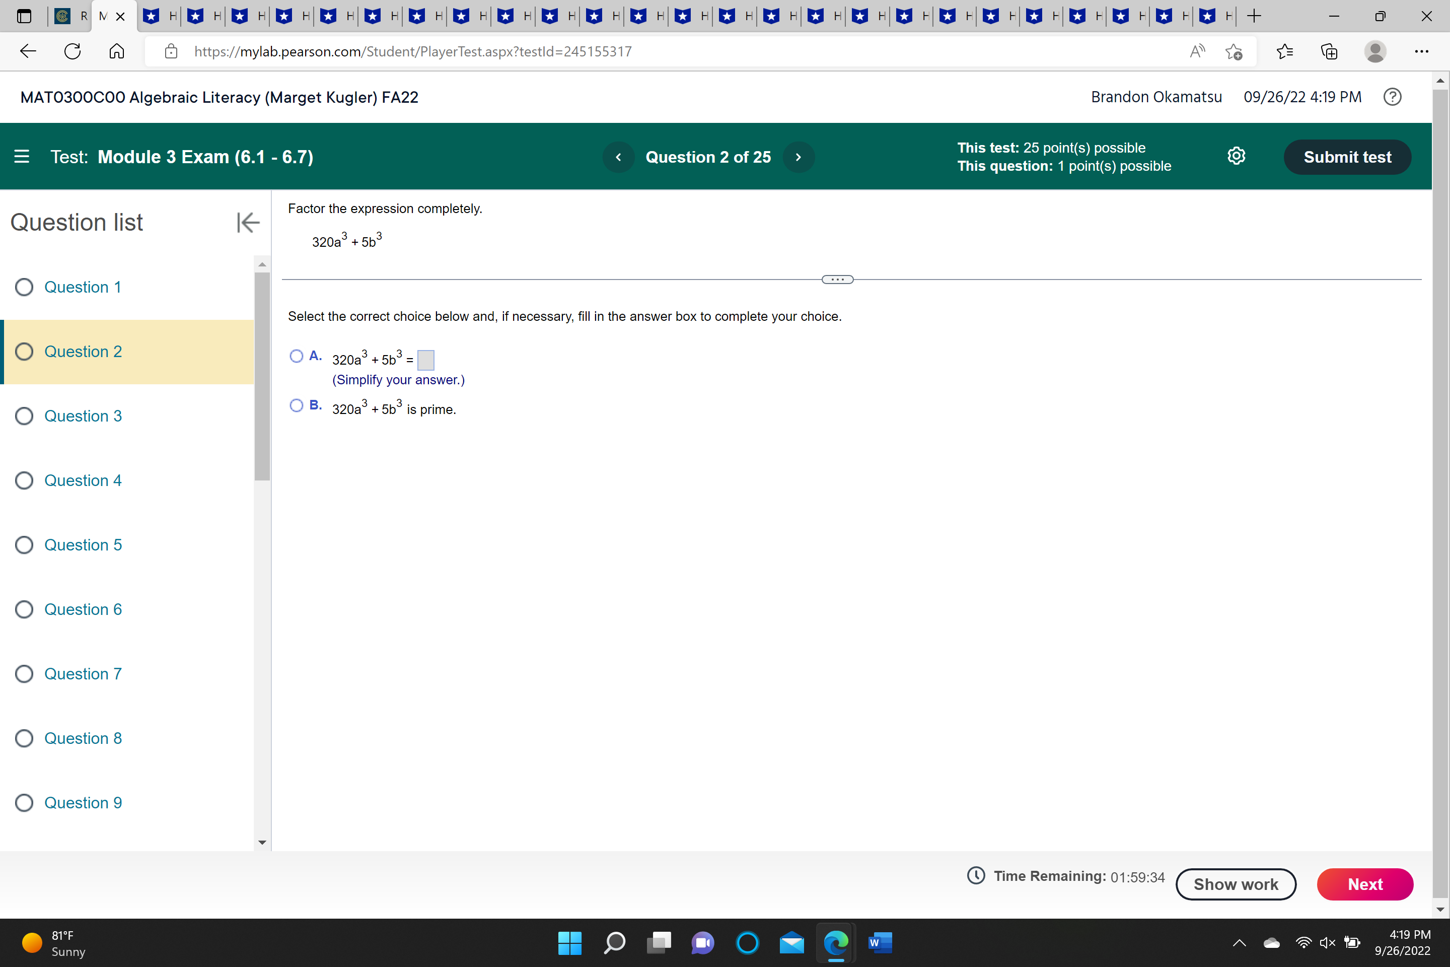Viewport: 1450px width, 967px height.
Task: Open the Read Aloud icon in address bar
Action: pos(1197,51)
